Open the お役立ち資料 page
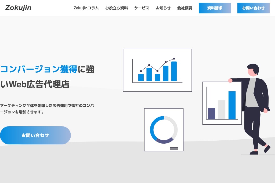Screen dimensions: 275x183 pyautogui.click(x=117, y=8)
